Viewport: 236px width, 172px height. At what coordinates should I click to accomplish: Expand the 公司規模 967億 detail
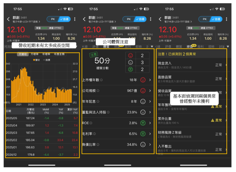click(150, 91)
